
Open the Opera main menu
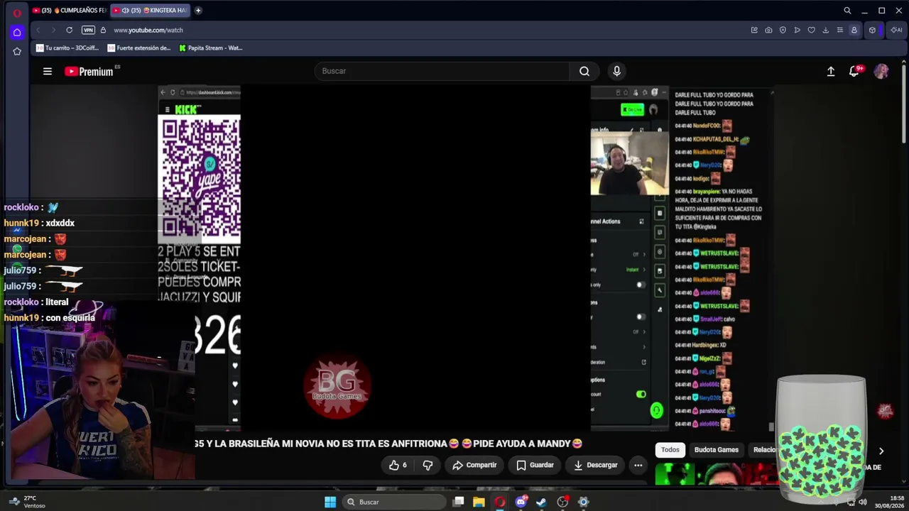point(17,12)
